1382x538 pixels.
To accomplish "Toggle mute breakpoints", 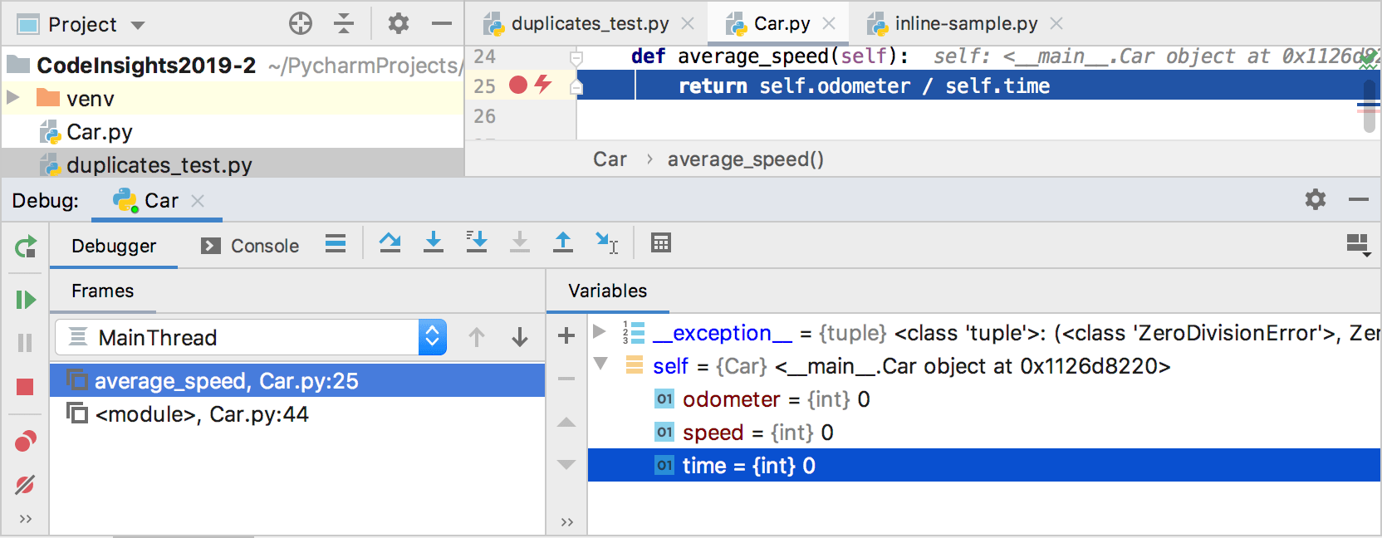I will [25, 484].
